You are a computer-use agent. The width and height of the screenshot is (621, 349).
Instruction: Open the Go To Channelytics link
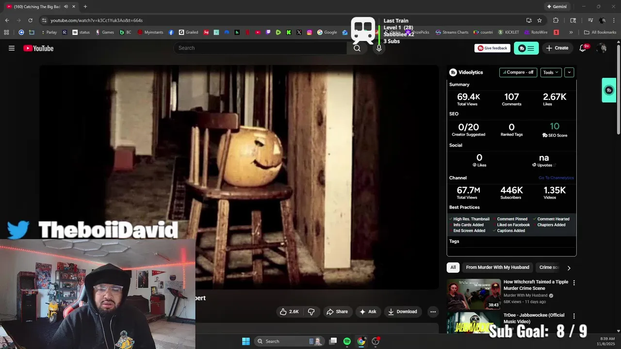click(556, 178)
